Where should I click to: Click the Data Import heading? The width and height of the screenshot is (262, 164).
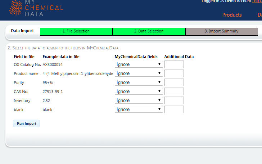click(x=22, y=31)
